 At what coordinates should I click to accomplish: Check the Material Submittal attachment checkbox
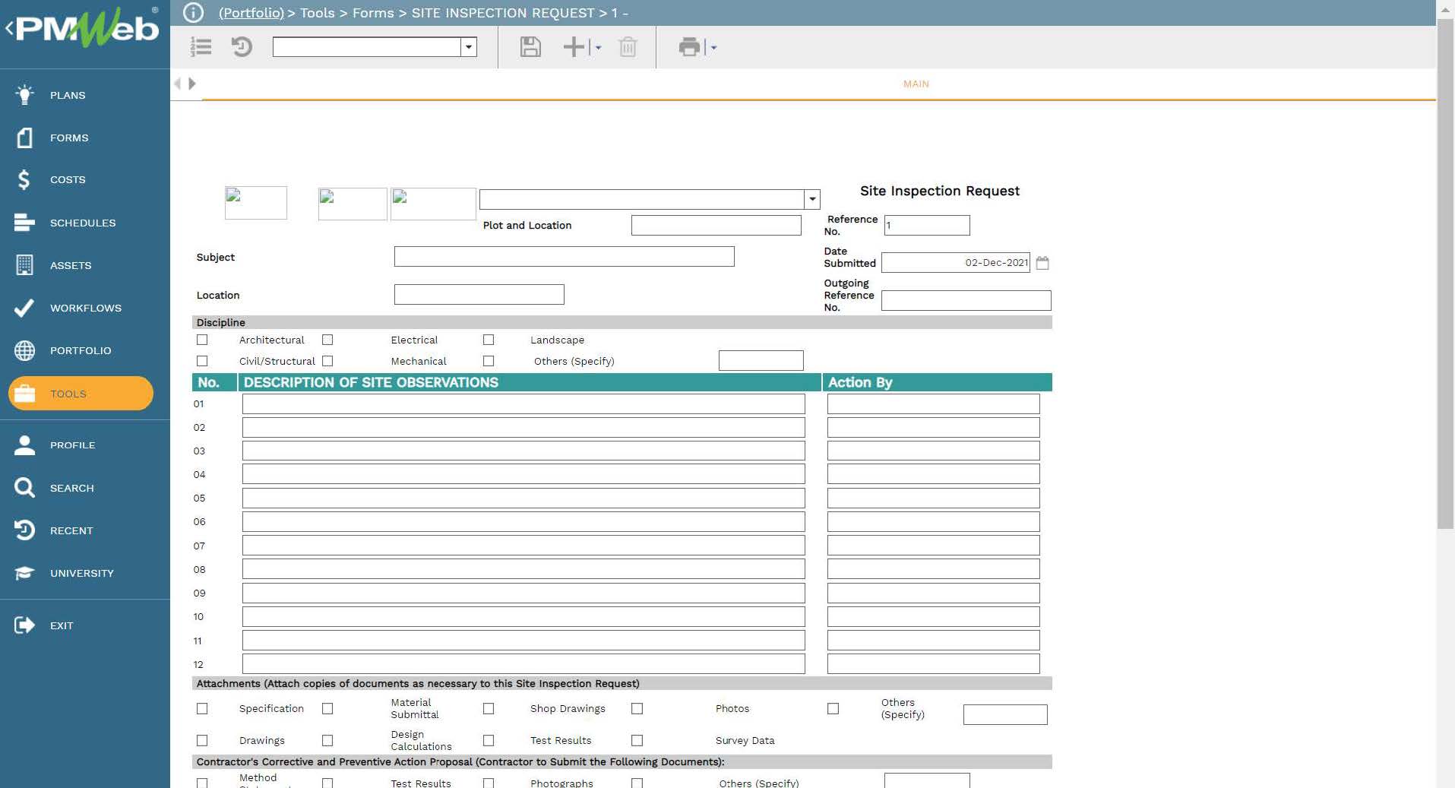tap(327, 708)
